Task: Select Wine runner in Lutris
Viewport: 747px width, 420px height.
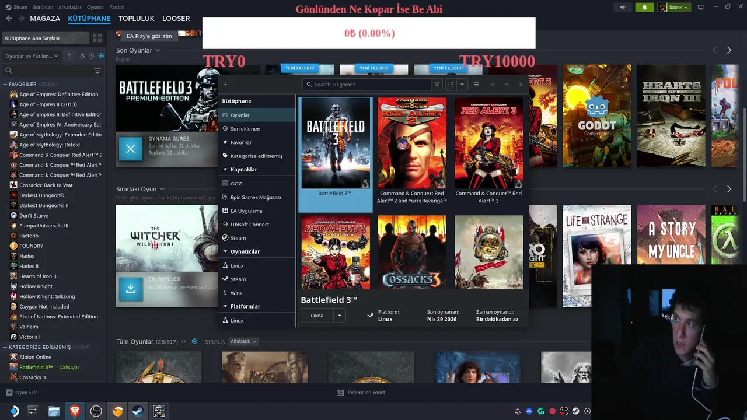Action: (257, 293)
